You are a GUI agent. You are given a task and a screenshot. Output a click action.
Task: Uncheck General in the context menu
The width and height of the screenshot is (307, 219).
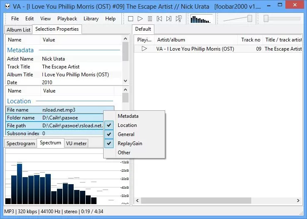coord(134,134)
